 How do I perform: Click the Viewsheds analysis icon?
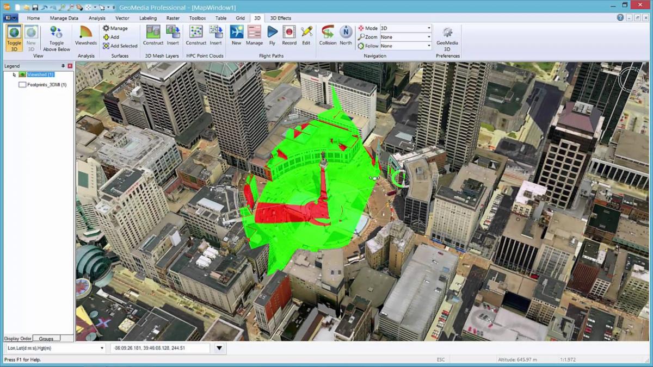tap(86, 35)
